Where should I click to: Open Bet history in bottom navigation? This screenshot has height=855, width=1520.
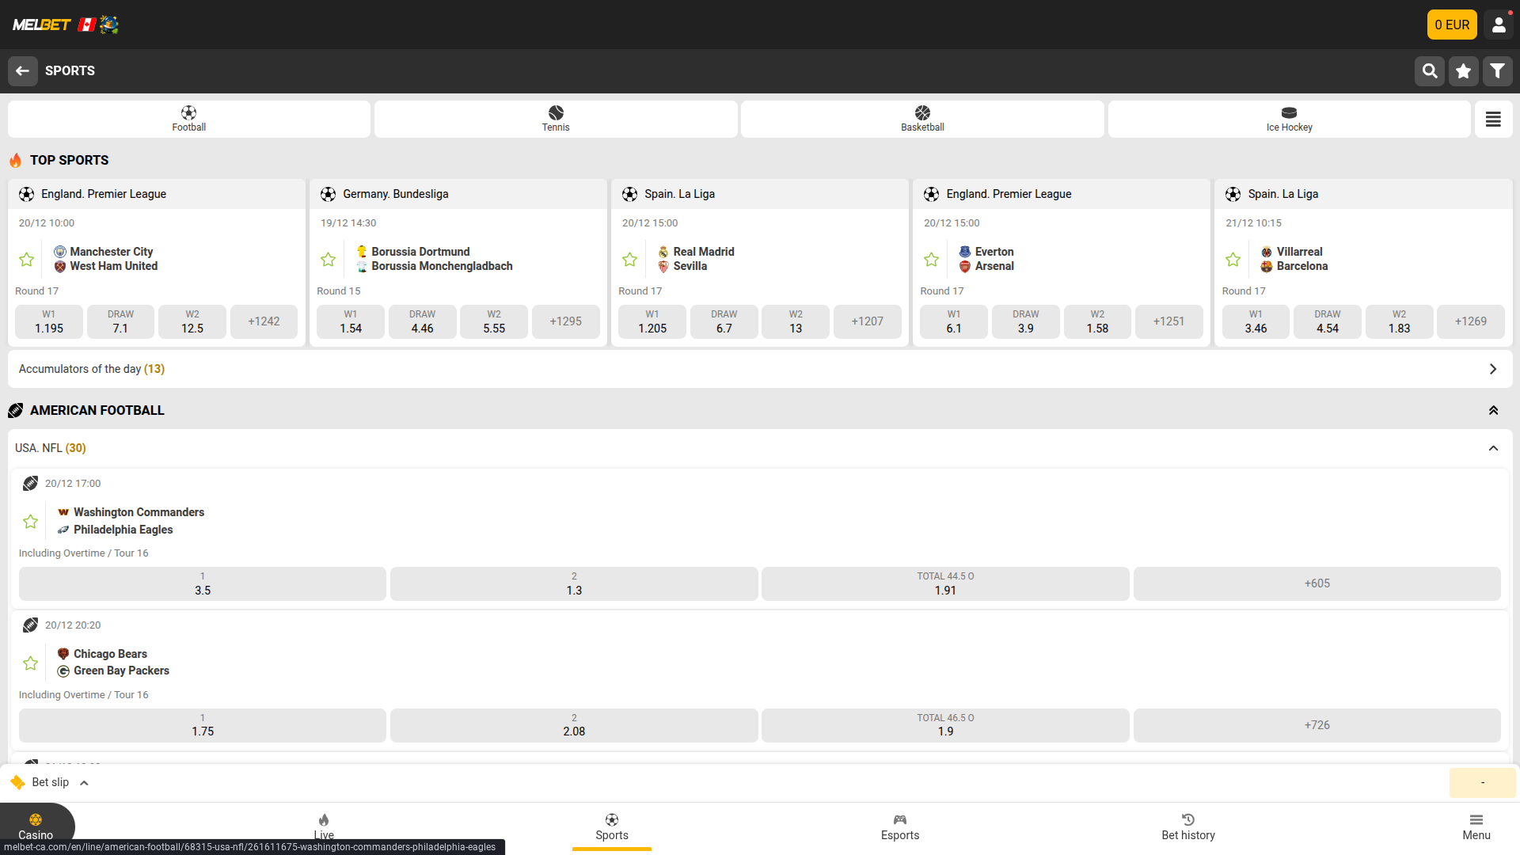pos(1187,826)
